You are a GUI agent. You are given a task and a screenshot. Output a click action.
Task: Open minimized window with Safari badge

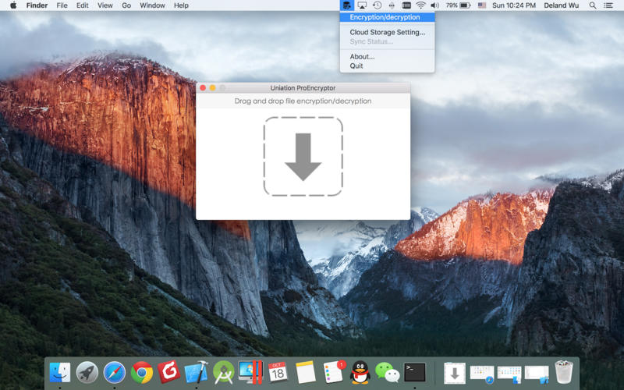482,375
